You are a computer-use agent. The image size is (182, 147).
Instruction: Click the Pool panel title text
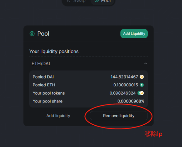(43, 34)
